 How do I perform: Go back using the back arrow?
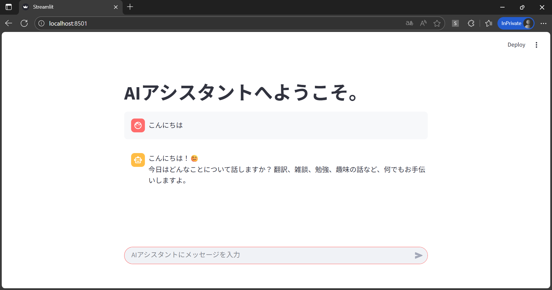pos(9,23)
